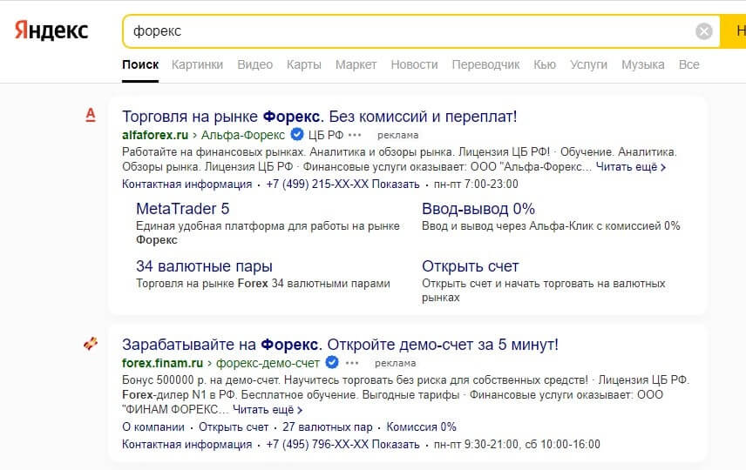
Task: Click the Finam favicon next to second ad
Action: pos(91,343)
